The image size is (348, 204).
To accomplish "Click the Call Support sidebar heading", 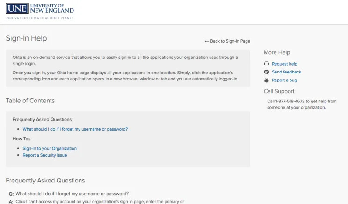I will (x=279, y=91).
